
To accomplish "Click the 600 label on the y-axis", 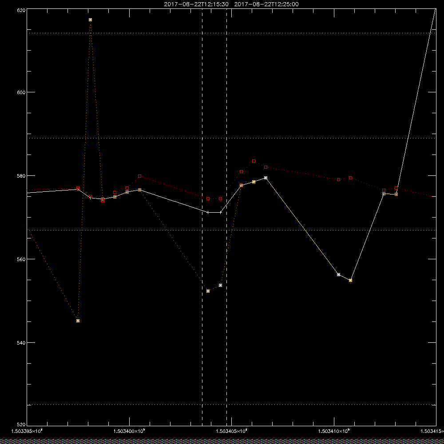I will coord(21,92).
